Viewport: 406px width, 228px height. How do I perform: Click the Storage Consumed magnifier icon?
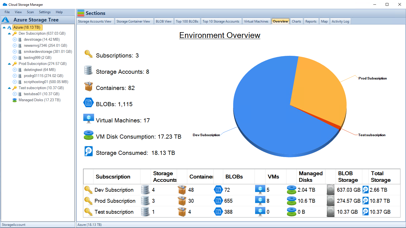click(88, 151)
